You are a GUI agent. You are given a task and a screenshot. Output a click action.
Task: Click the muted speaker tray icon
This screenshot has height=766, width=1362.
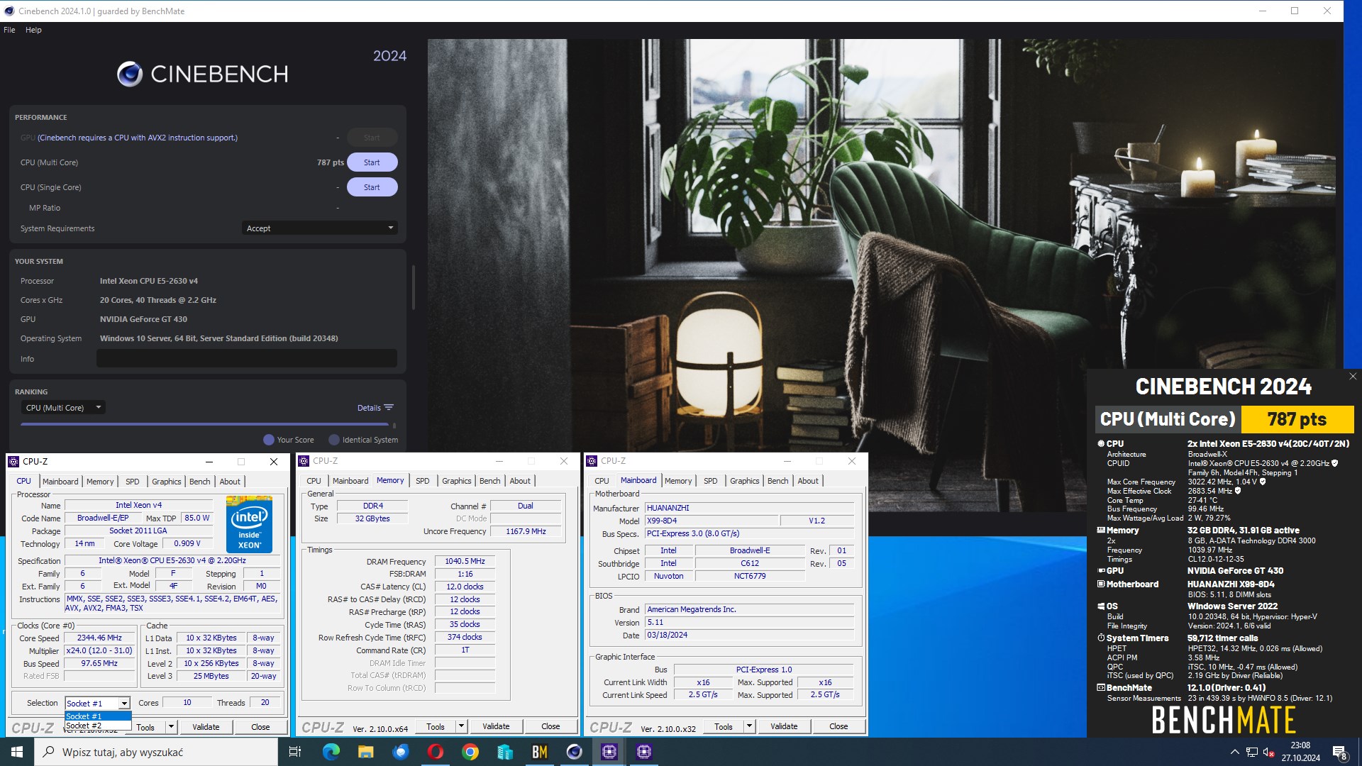point(1268,752)
